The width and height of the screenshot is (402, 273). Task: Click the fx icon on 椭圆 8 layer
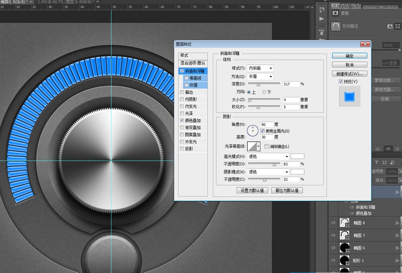397,223
